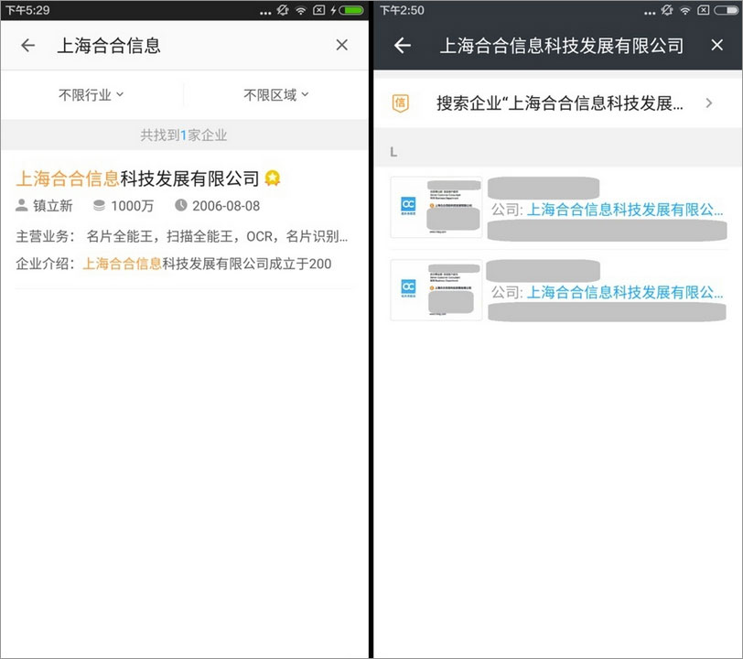The width and height of the screenshot is (743, 659).
Task: Tap the founding date clock icon
Action: coord(181,206)
